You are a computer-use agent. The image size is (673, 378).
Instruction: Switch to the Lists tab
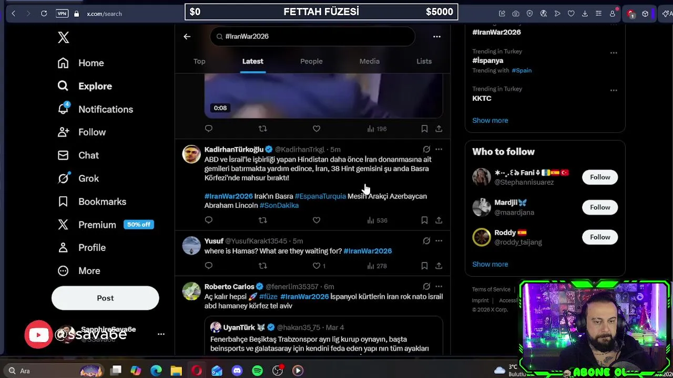pos(424,61)
